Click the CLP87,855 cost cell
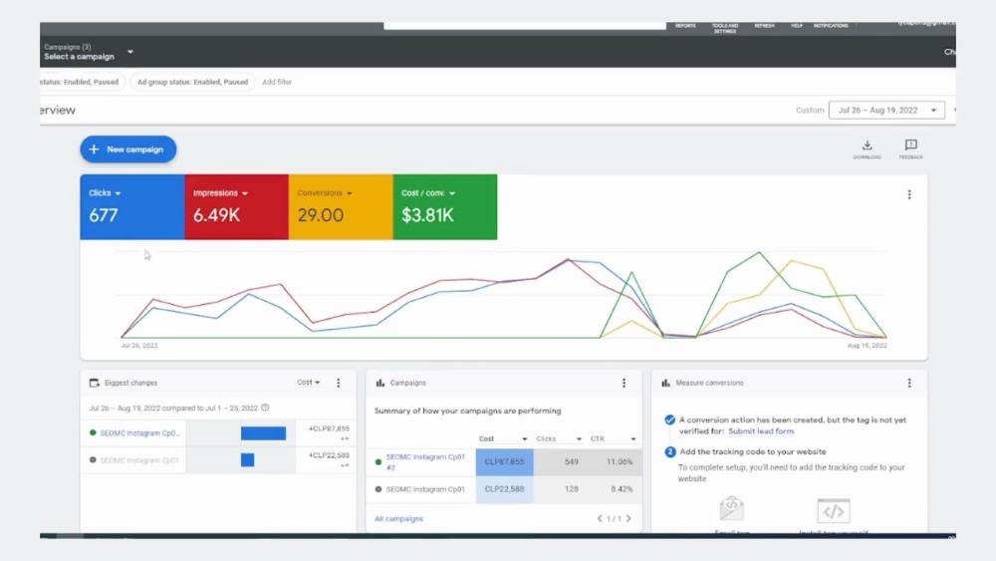This screenshot has width=996, height=561. coord(504,462)
